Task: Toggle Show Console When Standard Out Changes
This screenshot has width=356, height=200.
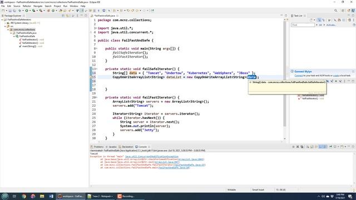Action: (321, 147)
